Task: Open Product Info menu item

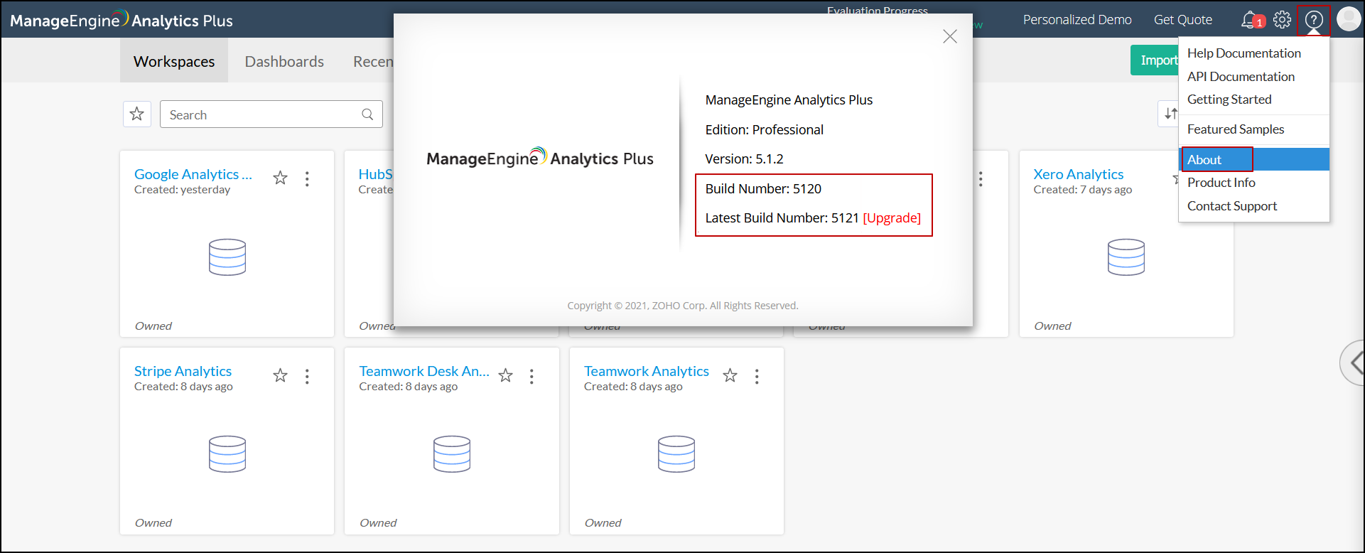Action: [1221, 183]
